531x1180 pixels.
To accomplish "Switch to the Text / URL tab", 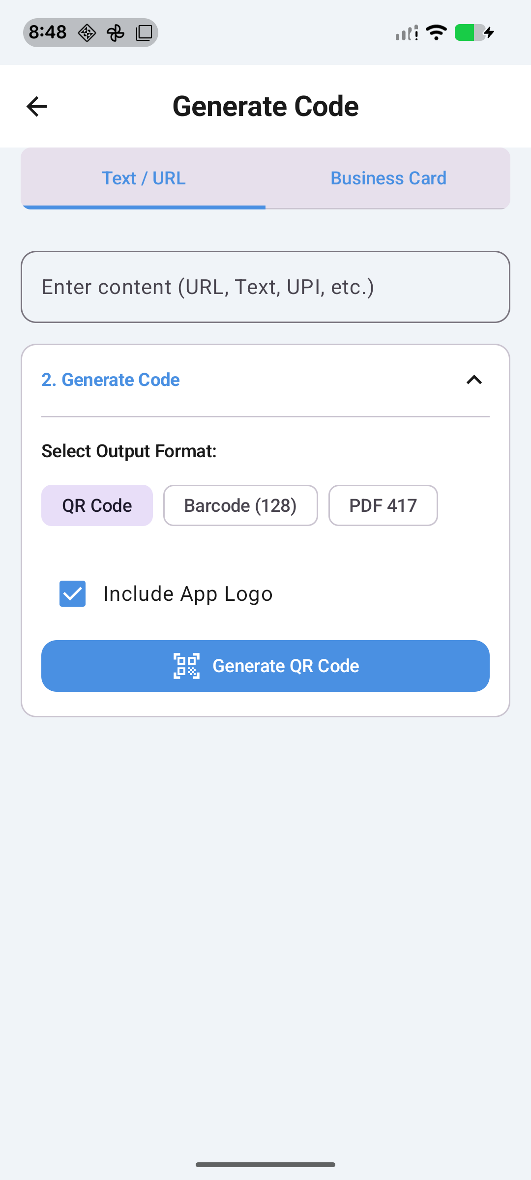I will point(144,178).
